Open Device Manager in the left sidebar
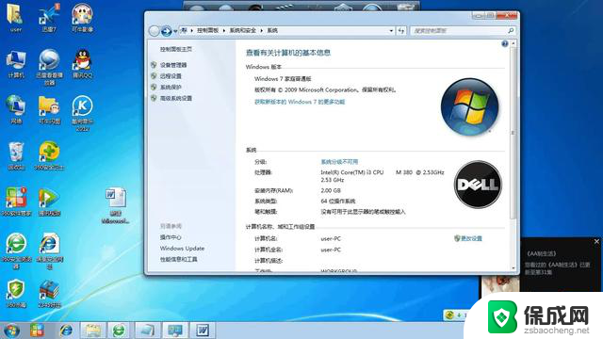This screenshot has height=339, width=603. click(x=173, y=65)
